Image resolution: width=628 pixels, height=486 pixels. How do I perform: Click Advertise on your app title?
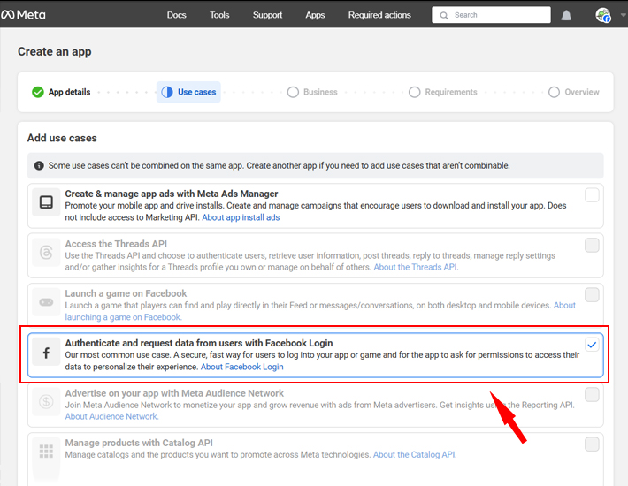point(174,393)
